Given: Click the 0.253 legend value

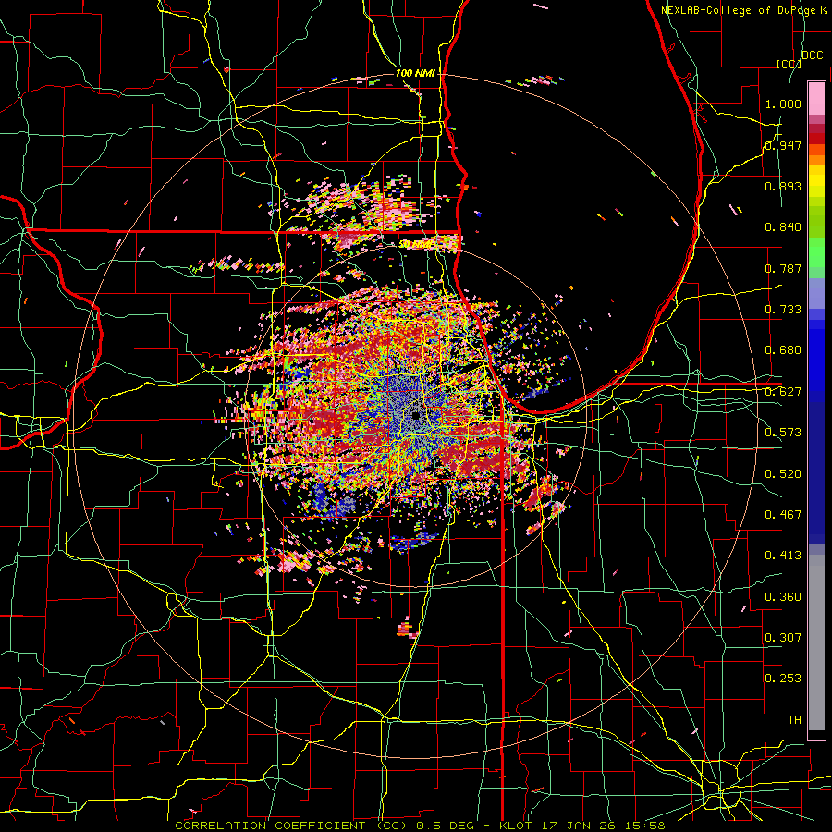Looking at the screenshot, I should pyautogui.click(x=783, y=679).
